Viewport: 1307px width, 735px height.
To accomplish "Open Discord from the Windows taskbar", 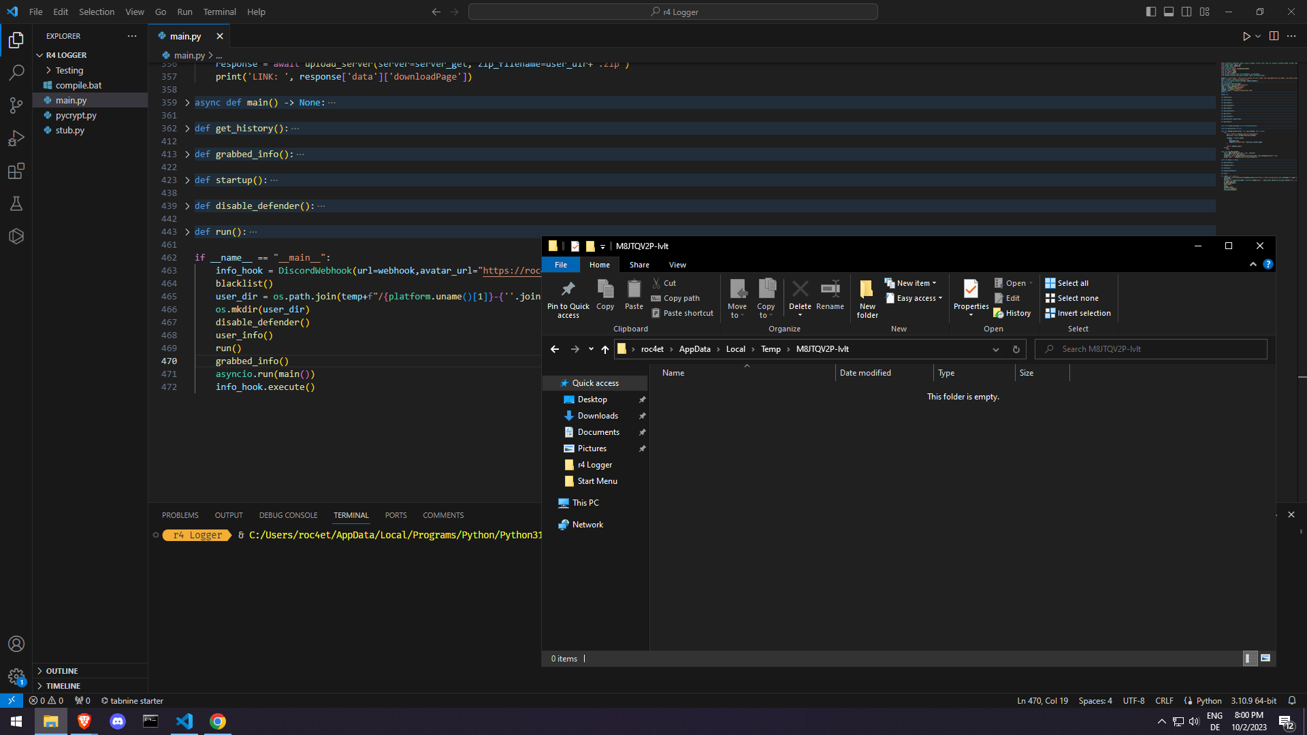I will point(118,721).
